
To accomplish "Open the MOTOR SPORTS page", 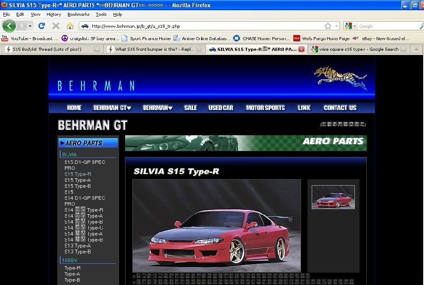I will tap(265, 108).
